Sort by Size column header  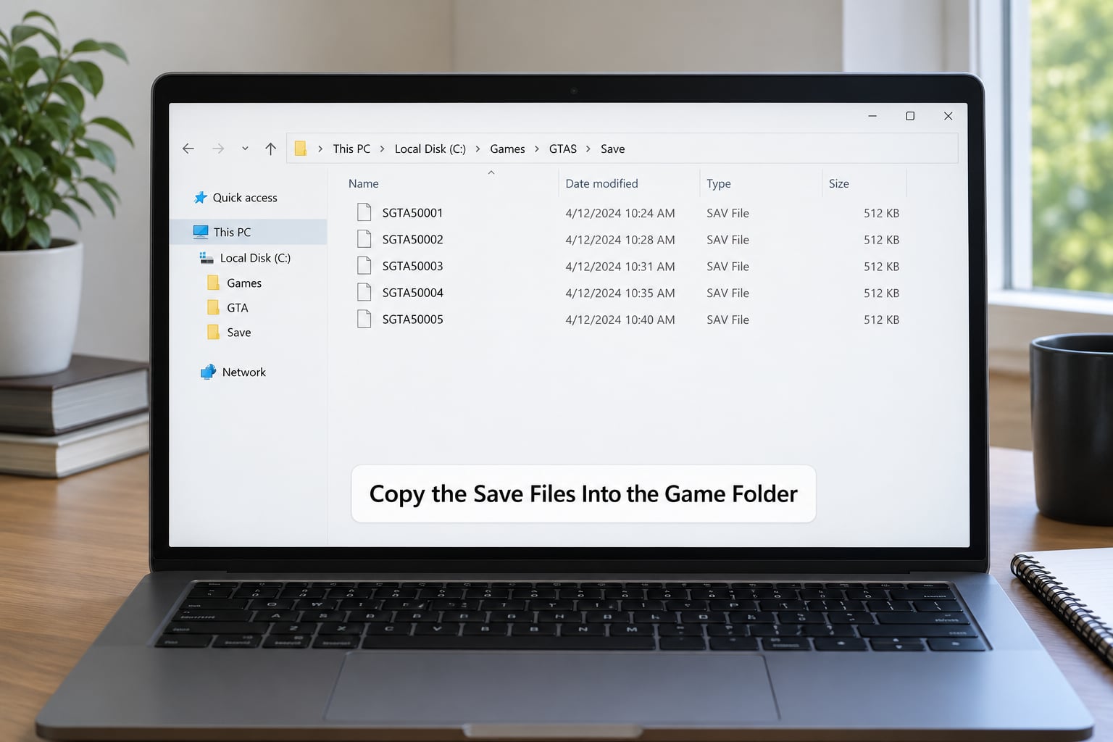pyautogui.click(x=839, y=184)
